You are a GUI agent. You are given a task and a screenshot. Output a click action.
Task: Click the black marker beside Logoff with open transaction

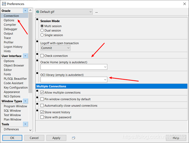point(37,41)
